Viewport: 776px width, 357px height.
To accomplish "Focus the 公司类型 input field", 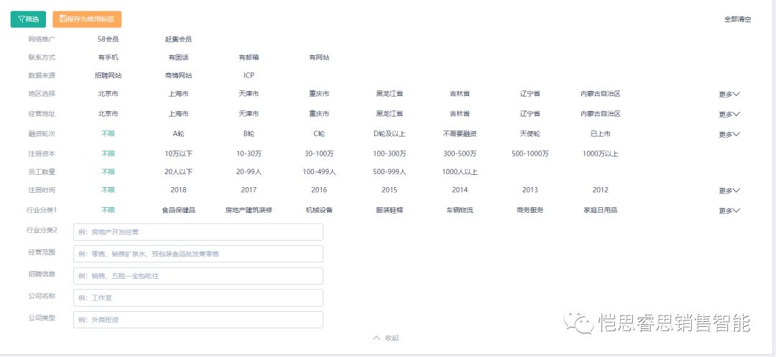I will pyautogui.click(x=198, y=320).
